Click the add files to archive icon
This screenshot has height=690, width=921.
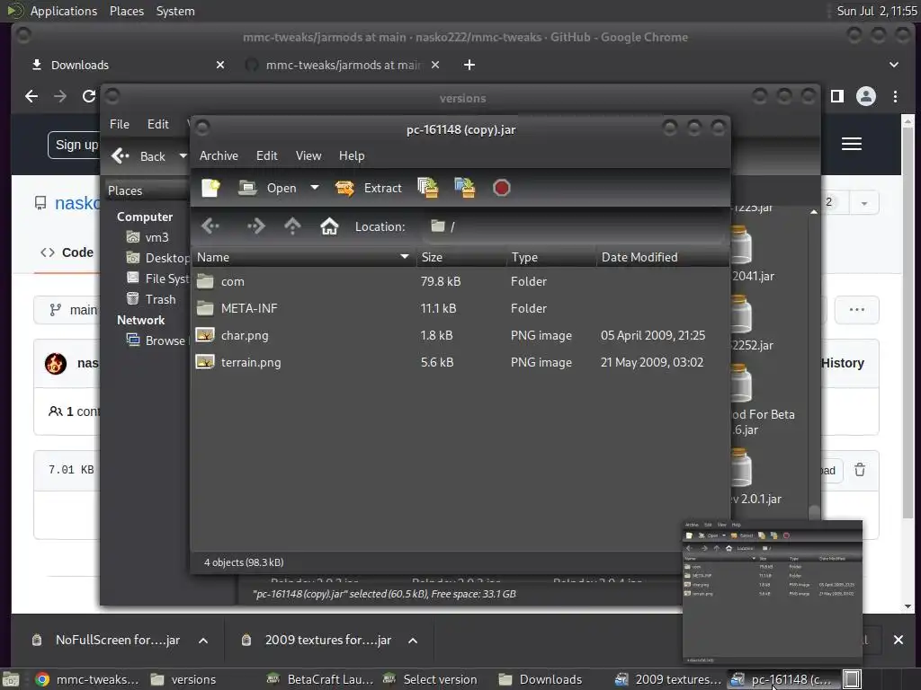pyautogui.click(x=427, y=188)
